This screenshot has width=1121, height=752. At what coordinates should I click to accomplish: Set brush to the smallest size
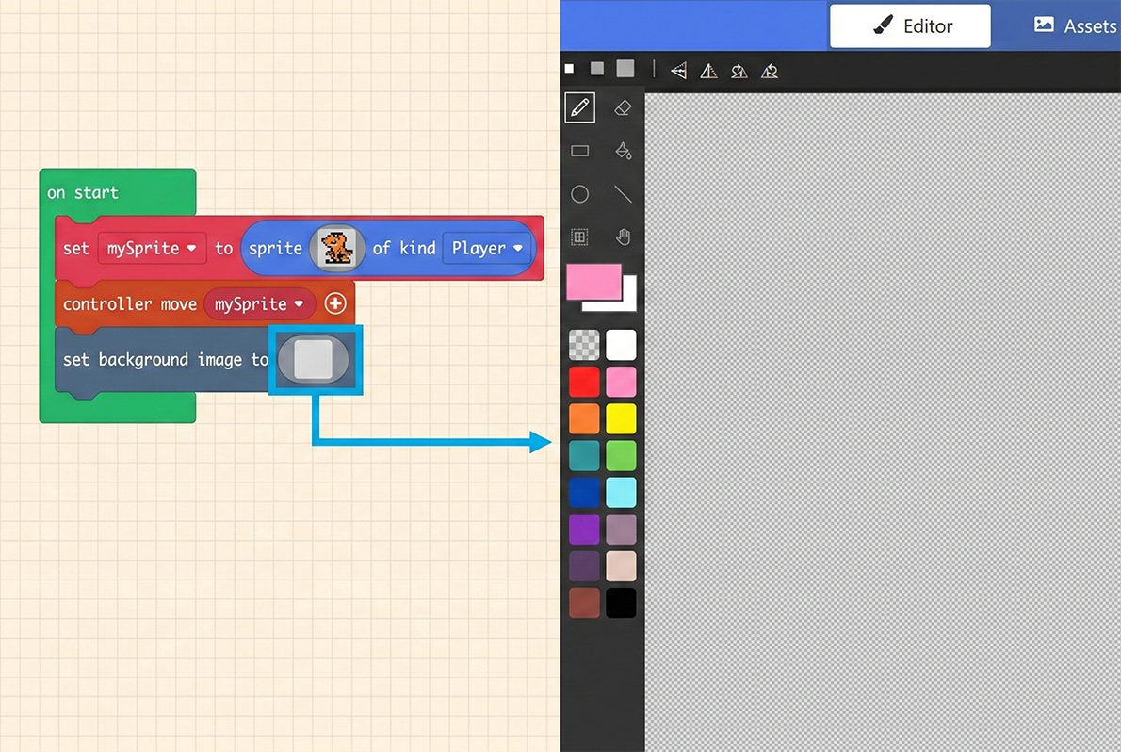pos(569,69)
